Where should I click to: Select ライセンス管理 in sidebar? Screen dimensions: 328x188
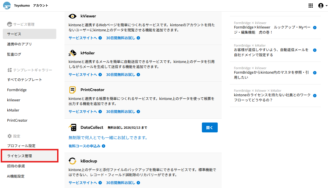pyautogui.click(x=20, y=156)
